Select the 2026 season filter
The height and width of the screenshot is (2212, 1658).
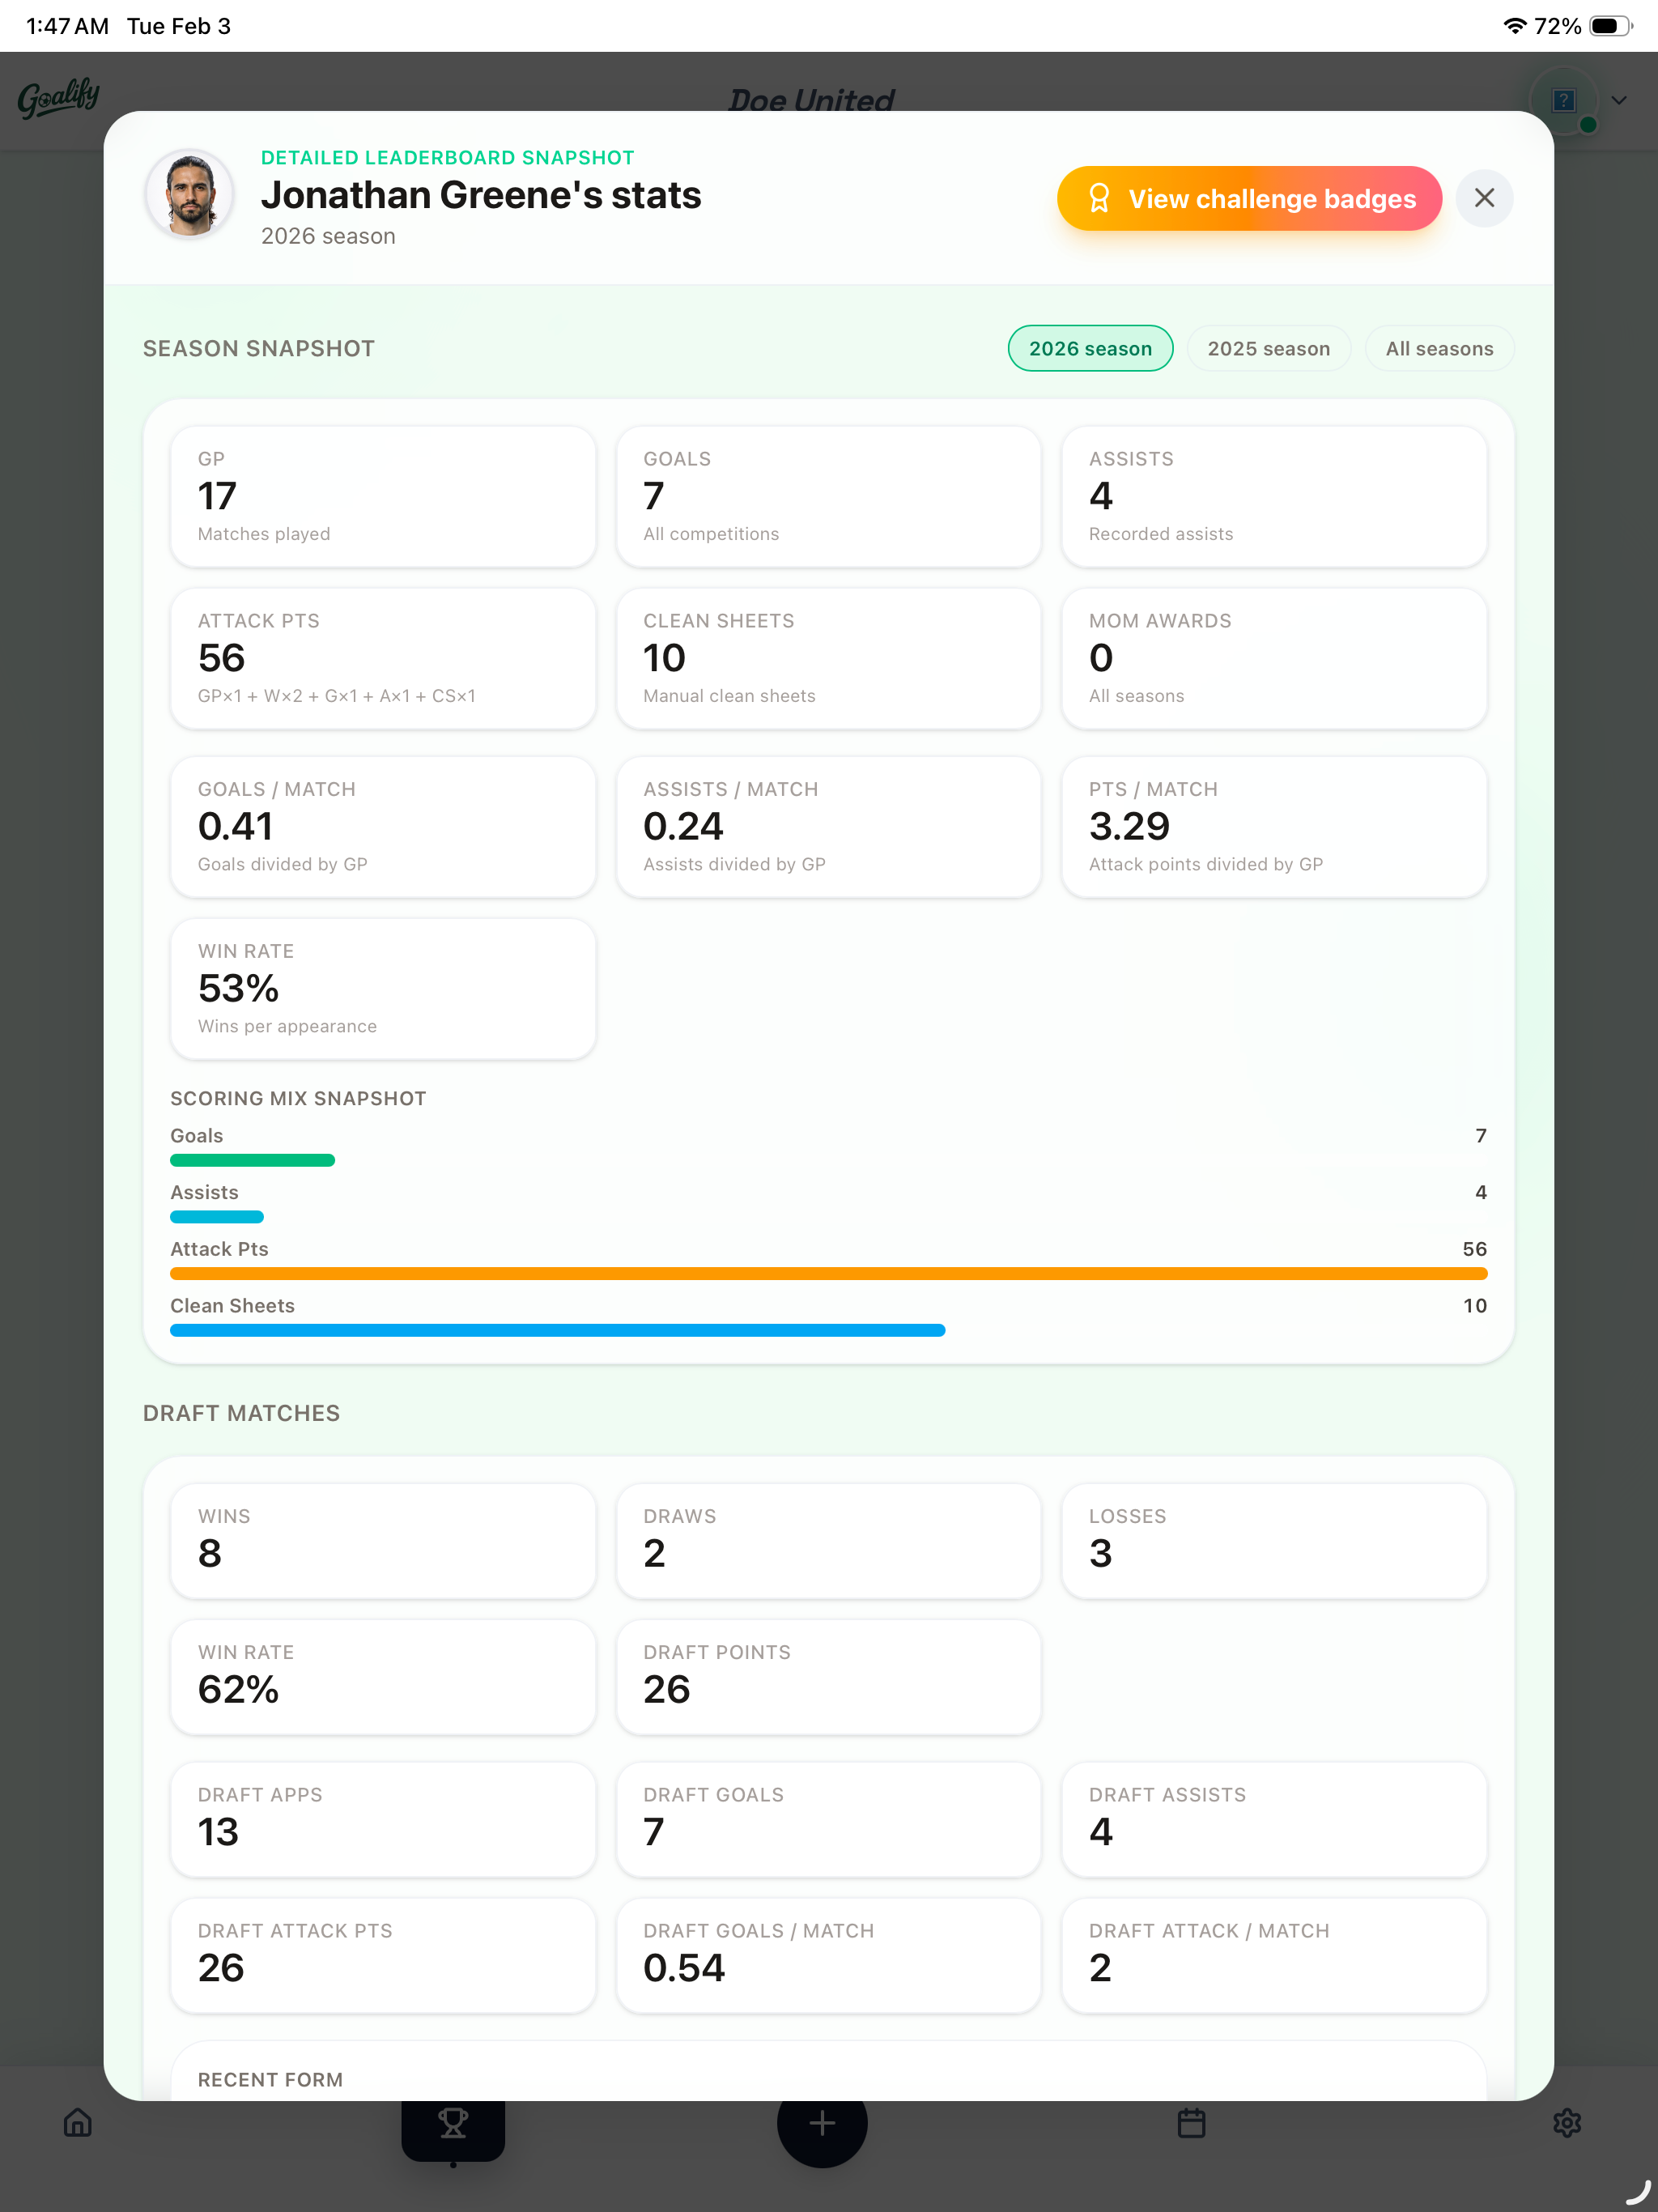point(1090,348)
